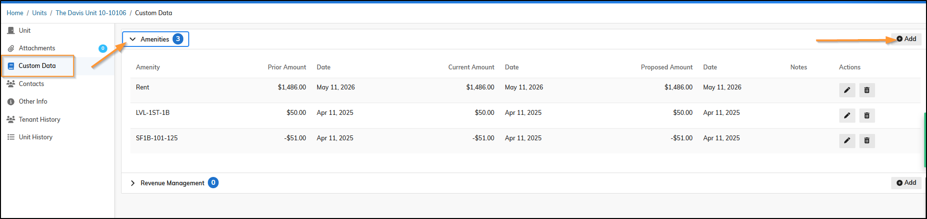Delete the LVL-1ST-1B amenity row
The width and height of the screenshot is (927, 219).
(867, 115)
